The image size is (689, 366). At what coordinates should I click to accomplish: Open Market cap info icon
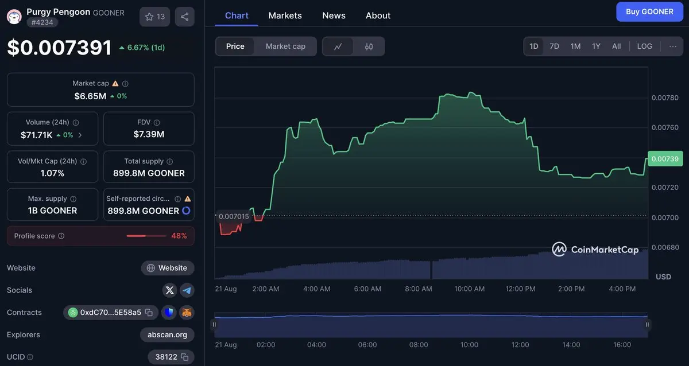coord(125,83)
